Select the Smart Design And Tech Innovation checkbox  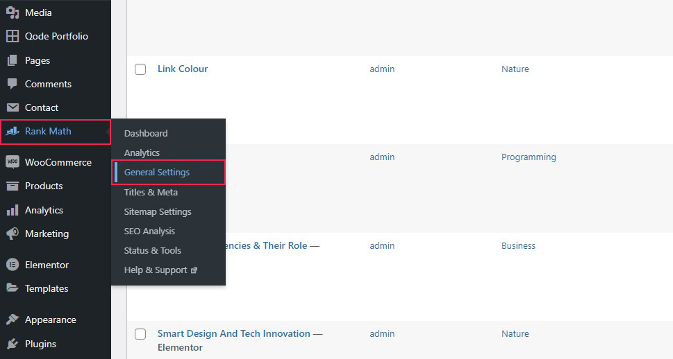(x=140, y=334)
